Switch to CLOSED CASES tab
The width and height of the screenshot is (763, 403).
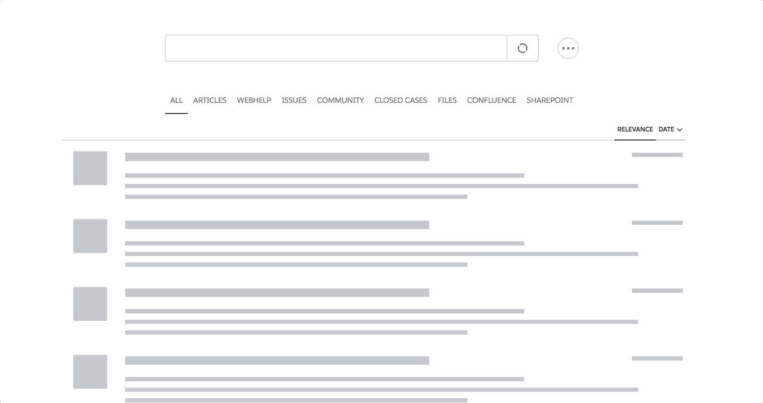401,100
